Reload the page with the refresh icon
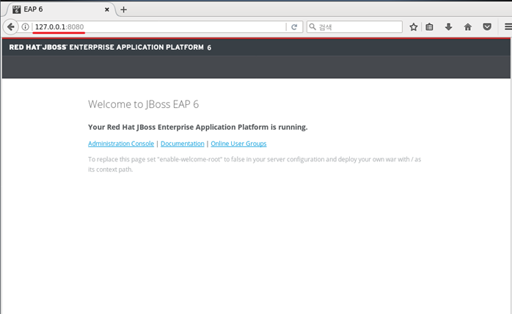 point(294,27)
